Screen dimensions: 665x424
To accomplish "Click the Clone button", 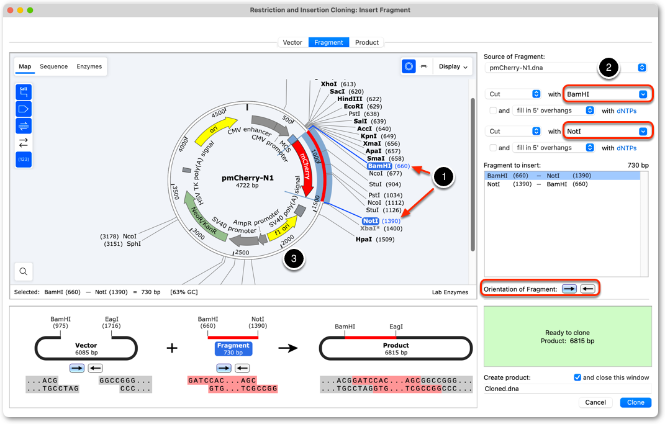I will pos(635,402).
